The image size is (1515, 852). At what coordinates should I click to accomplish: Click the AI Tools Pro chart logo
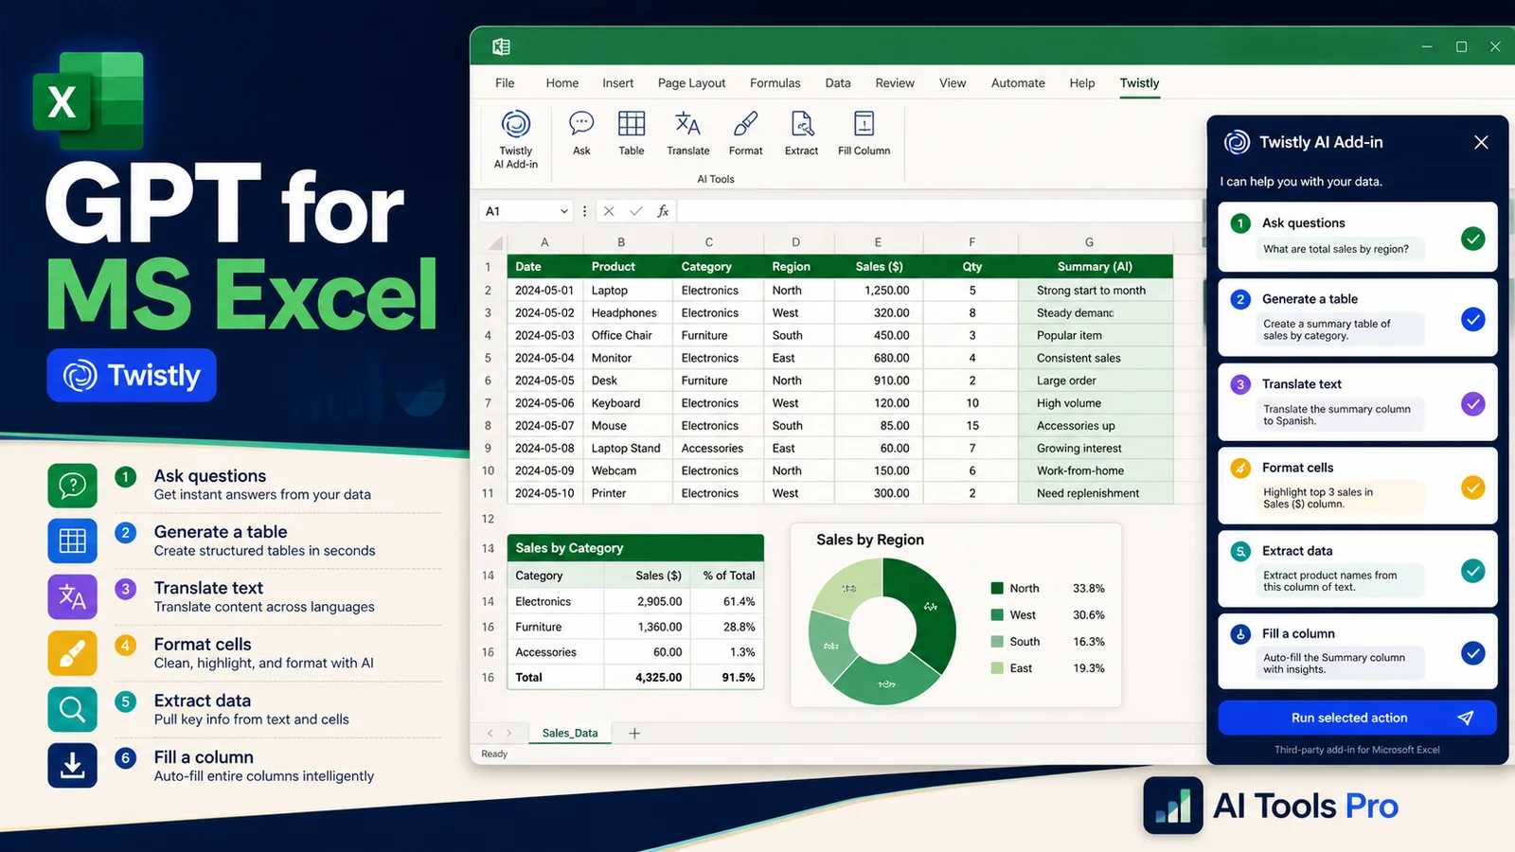(1172, 806)
